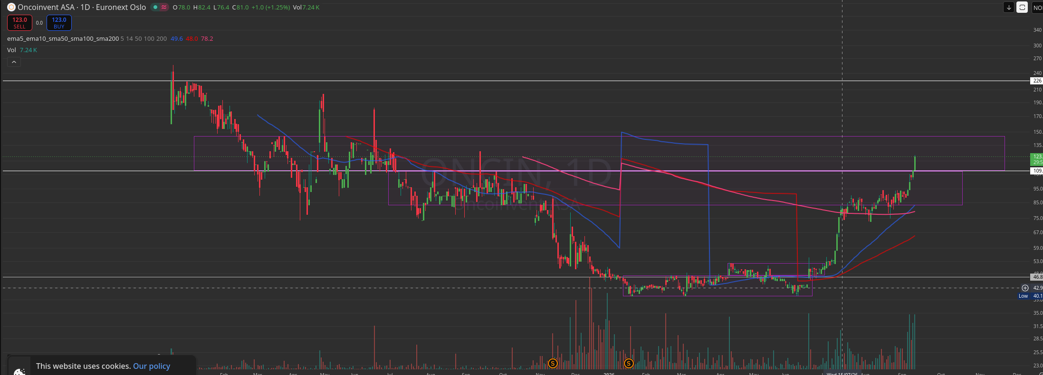Click the pink delayed-data wave icon
Screen dimensions: 1043x375
(164, 7)
